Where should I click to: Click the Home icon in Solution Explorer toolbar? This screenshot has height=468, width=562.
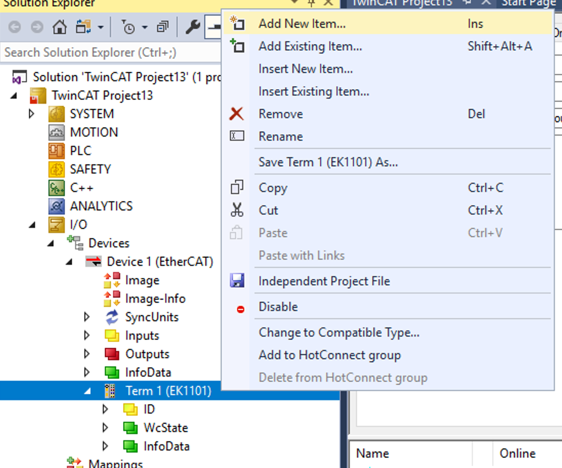[x=60, y=27]
